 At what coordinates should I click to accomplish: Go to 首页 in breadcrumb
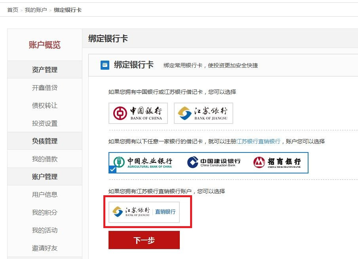tap(13, 10)
